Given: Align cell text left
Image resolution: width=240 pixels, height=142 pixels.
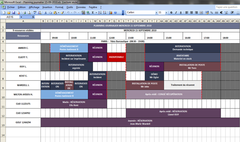Looking at the screenshot, I should (x=187, y=13).
